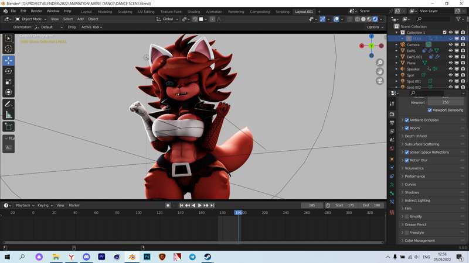This screenshot has width=469, height=263.
Task: Play the animation forward
Action: 200,206
